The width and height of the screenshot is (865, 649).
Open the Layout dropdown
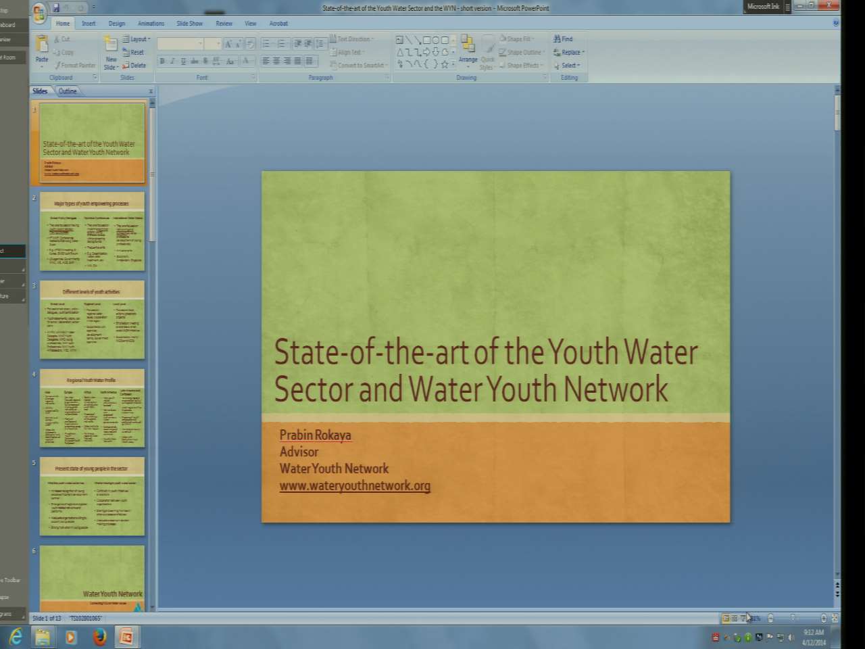(137, 39)
